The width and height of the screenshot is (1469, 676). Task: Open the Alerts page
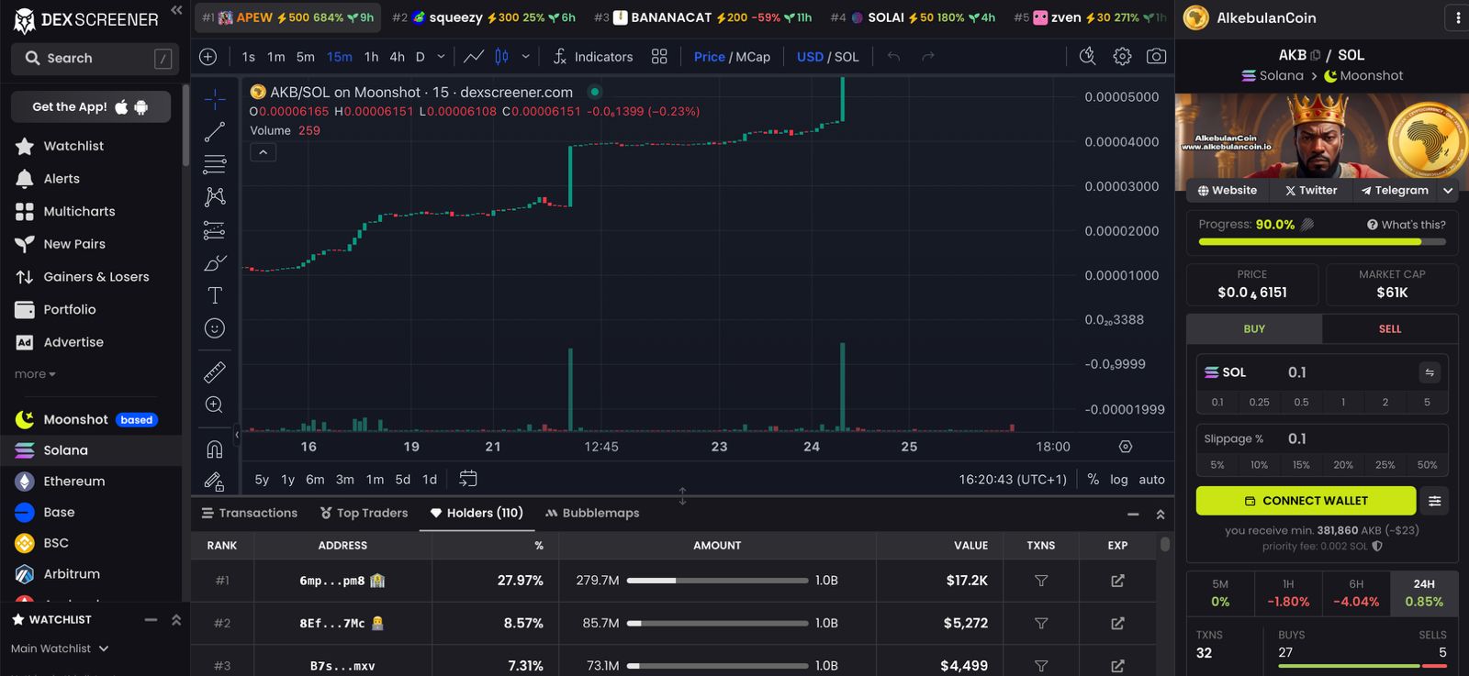62,179
